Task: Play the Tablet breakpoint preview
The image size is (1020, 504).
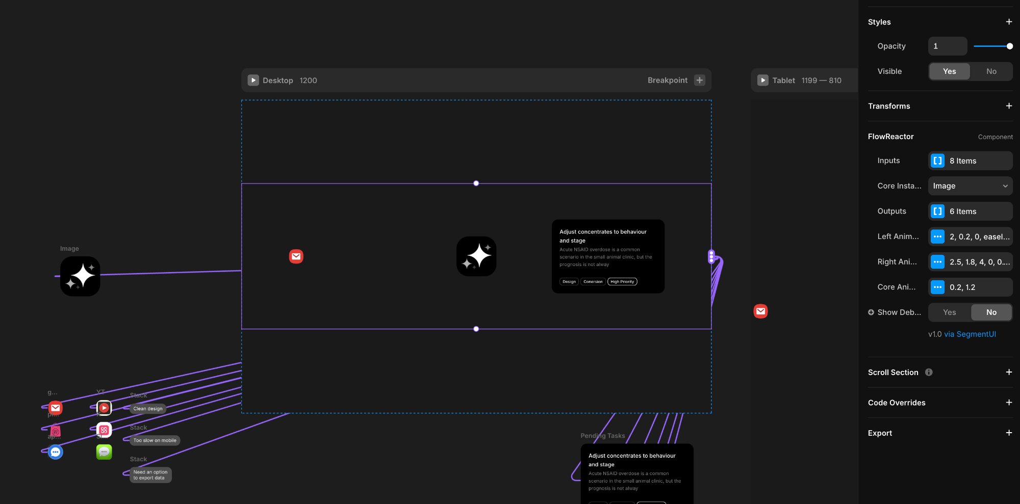Action: coord(762,81)
